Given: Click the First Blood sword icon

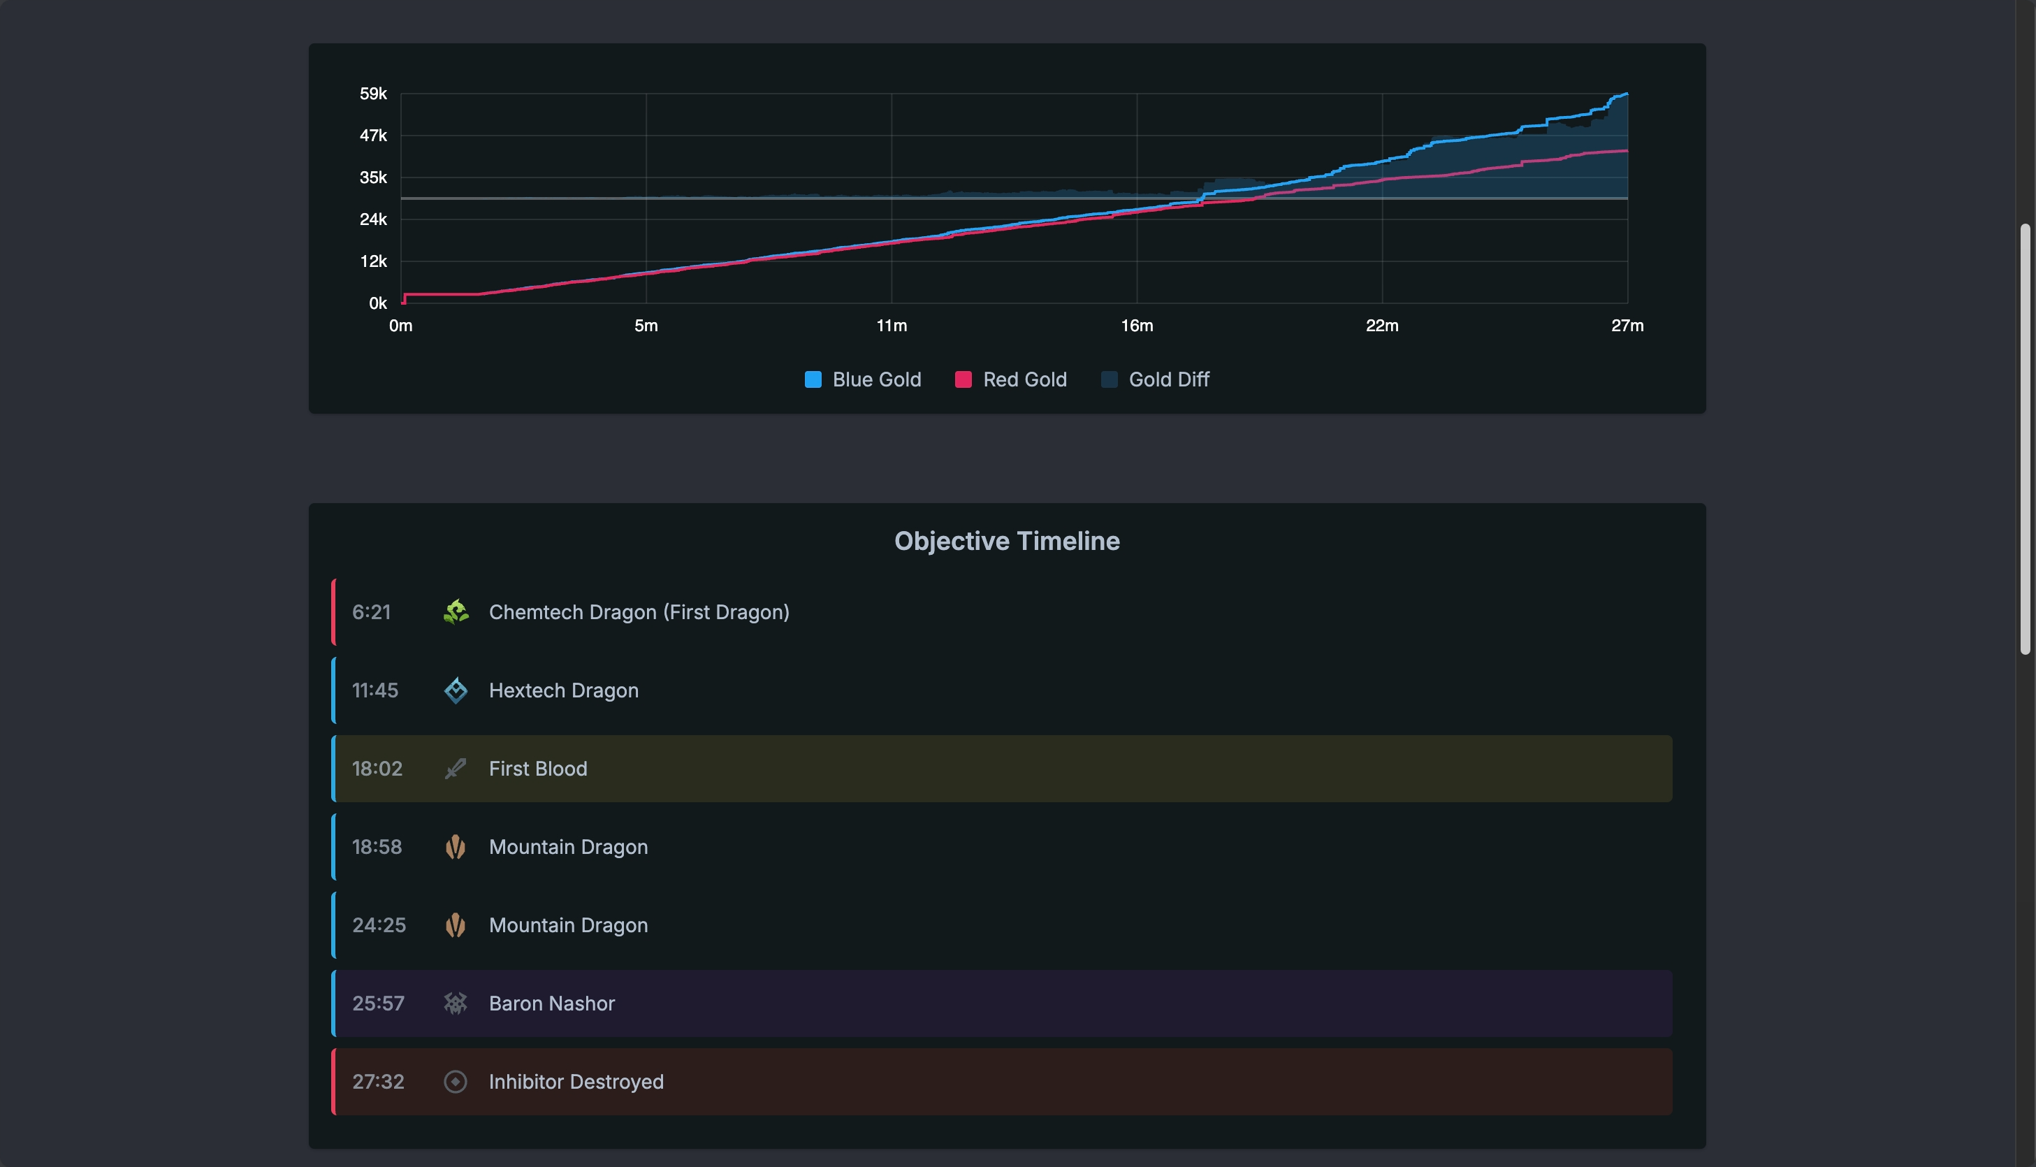Looking at the screenshot, I should [x=455, y=769].
